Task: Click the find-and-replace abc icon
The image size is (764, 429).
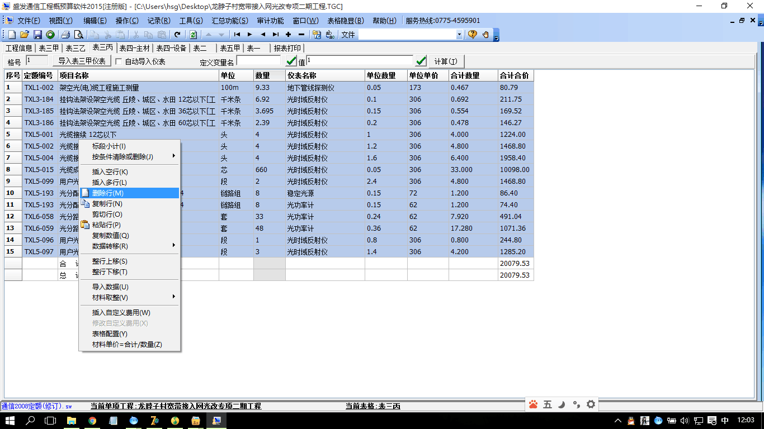Action: click(330, 35)
